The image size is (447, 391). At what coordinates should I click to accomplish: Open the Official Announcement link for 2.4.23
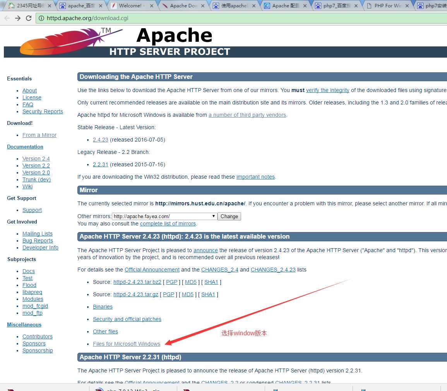[x=152, y=270]
